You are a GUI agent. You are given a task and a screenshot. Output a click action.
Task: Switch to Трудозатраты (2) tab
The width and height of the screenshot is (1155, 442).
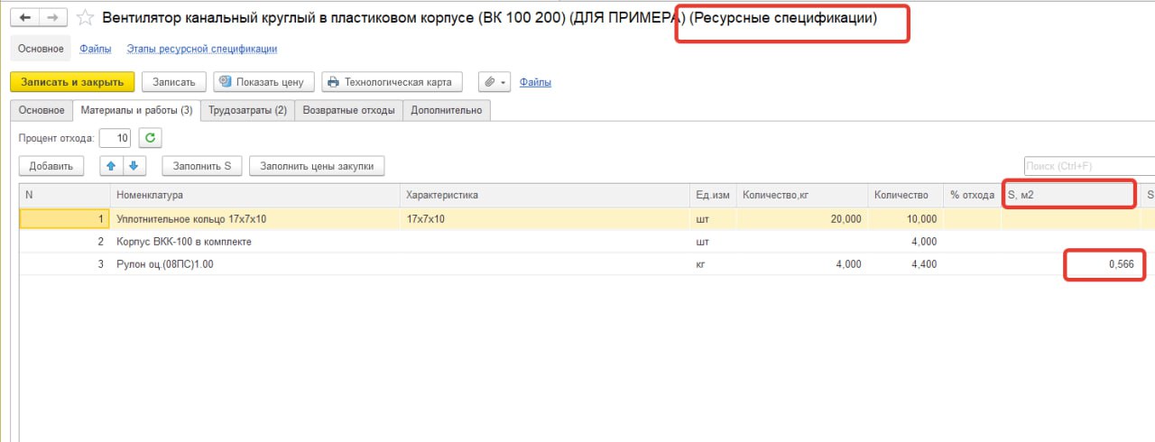click(x=247, y=110)
